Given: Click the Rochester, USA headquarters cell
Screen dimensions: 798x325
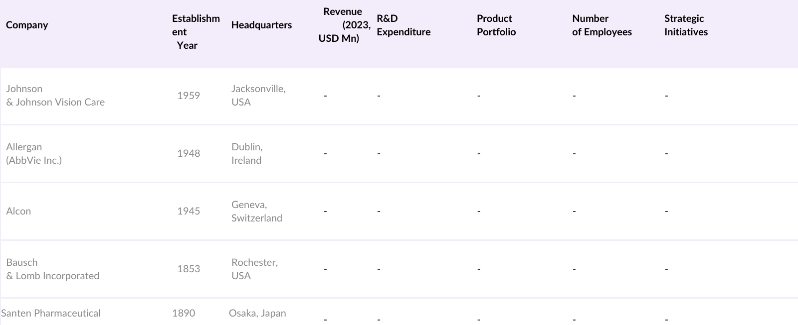Looking at the screenshot, I should (x=254, y=269).
